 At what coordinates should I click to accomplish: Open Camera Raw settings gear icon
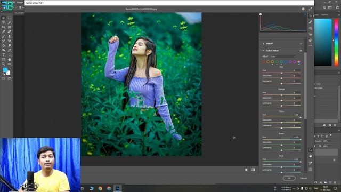[303, 9]
